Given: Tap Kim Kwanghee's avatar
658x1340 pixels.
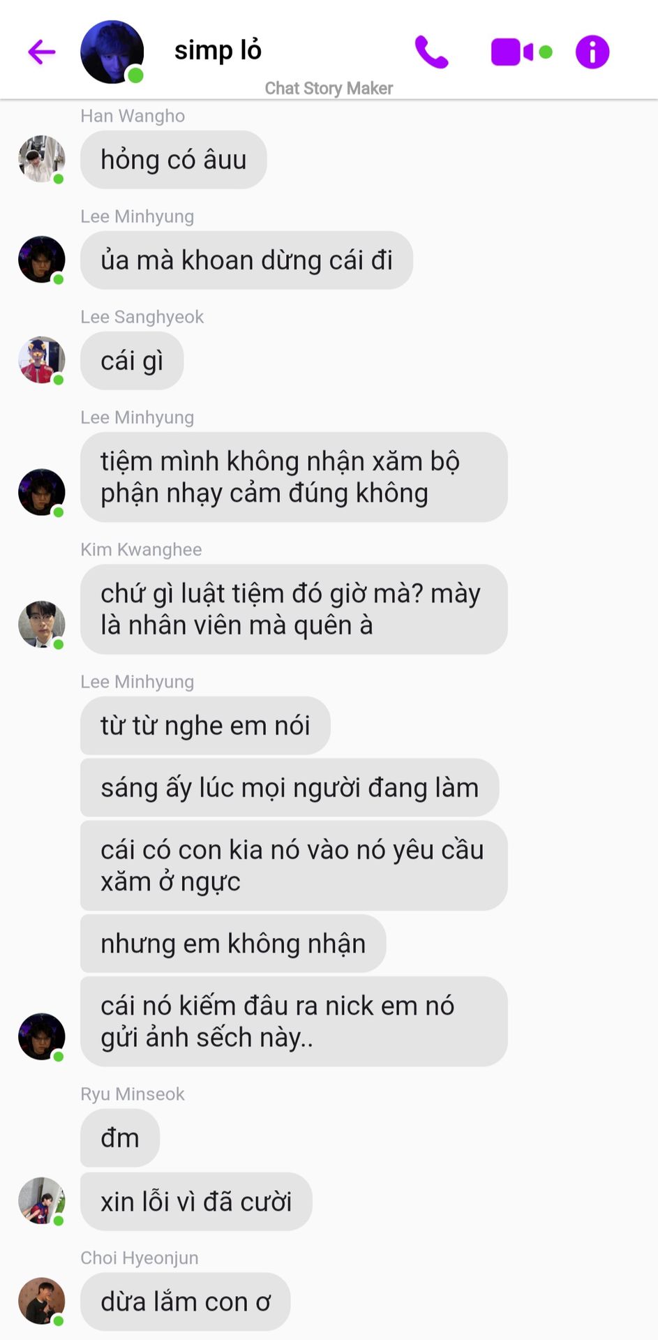Looking at the screenshot, I should [x=42, y=624].
